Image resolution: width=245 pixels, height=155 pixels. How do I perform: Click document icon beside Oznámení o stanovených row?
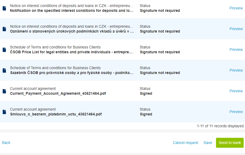point(4,29)
